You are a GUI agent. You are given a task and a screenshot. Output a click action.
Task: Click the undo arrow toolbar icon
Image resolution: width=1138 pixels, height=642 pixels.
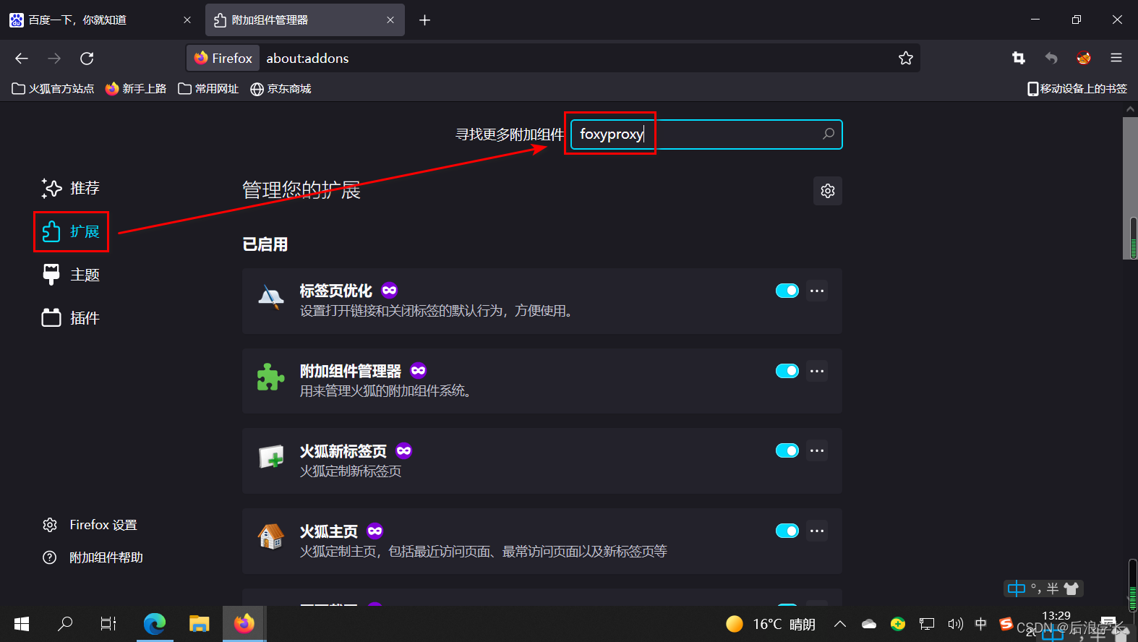coord(1051,59)
